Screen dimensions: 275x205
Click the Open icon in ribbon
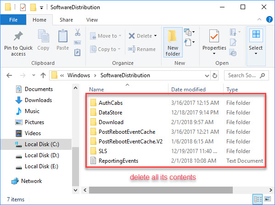tap(233, 32)
